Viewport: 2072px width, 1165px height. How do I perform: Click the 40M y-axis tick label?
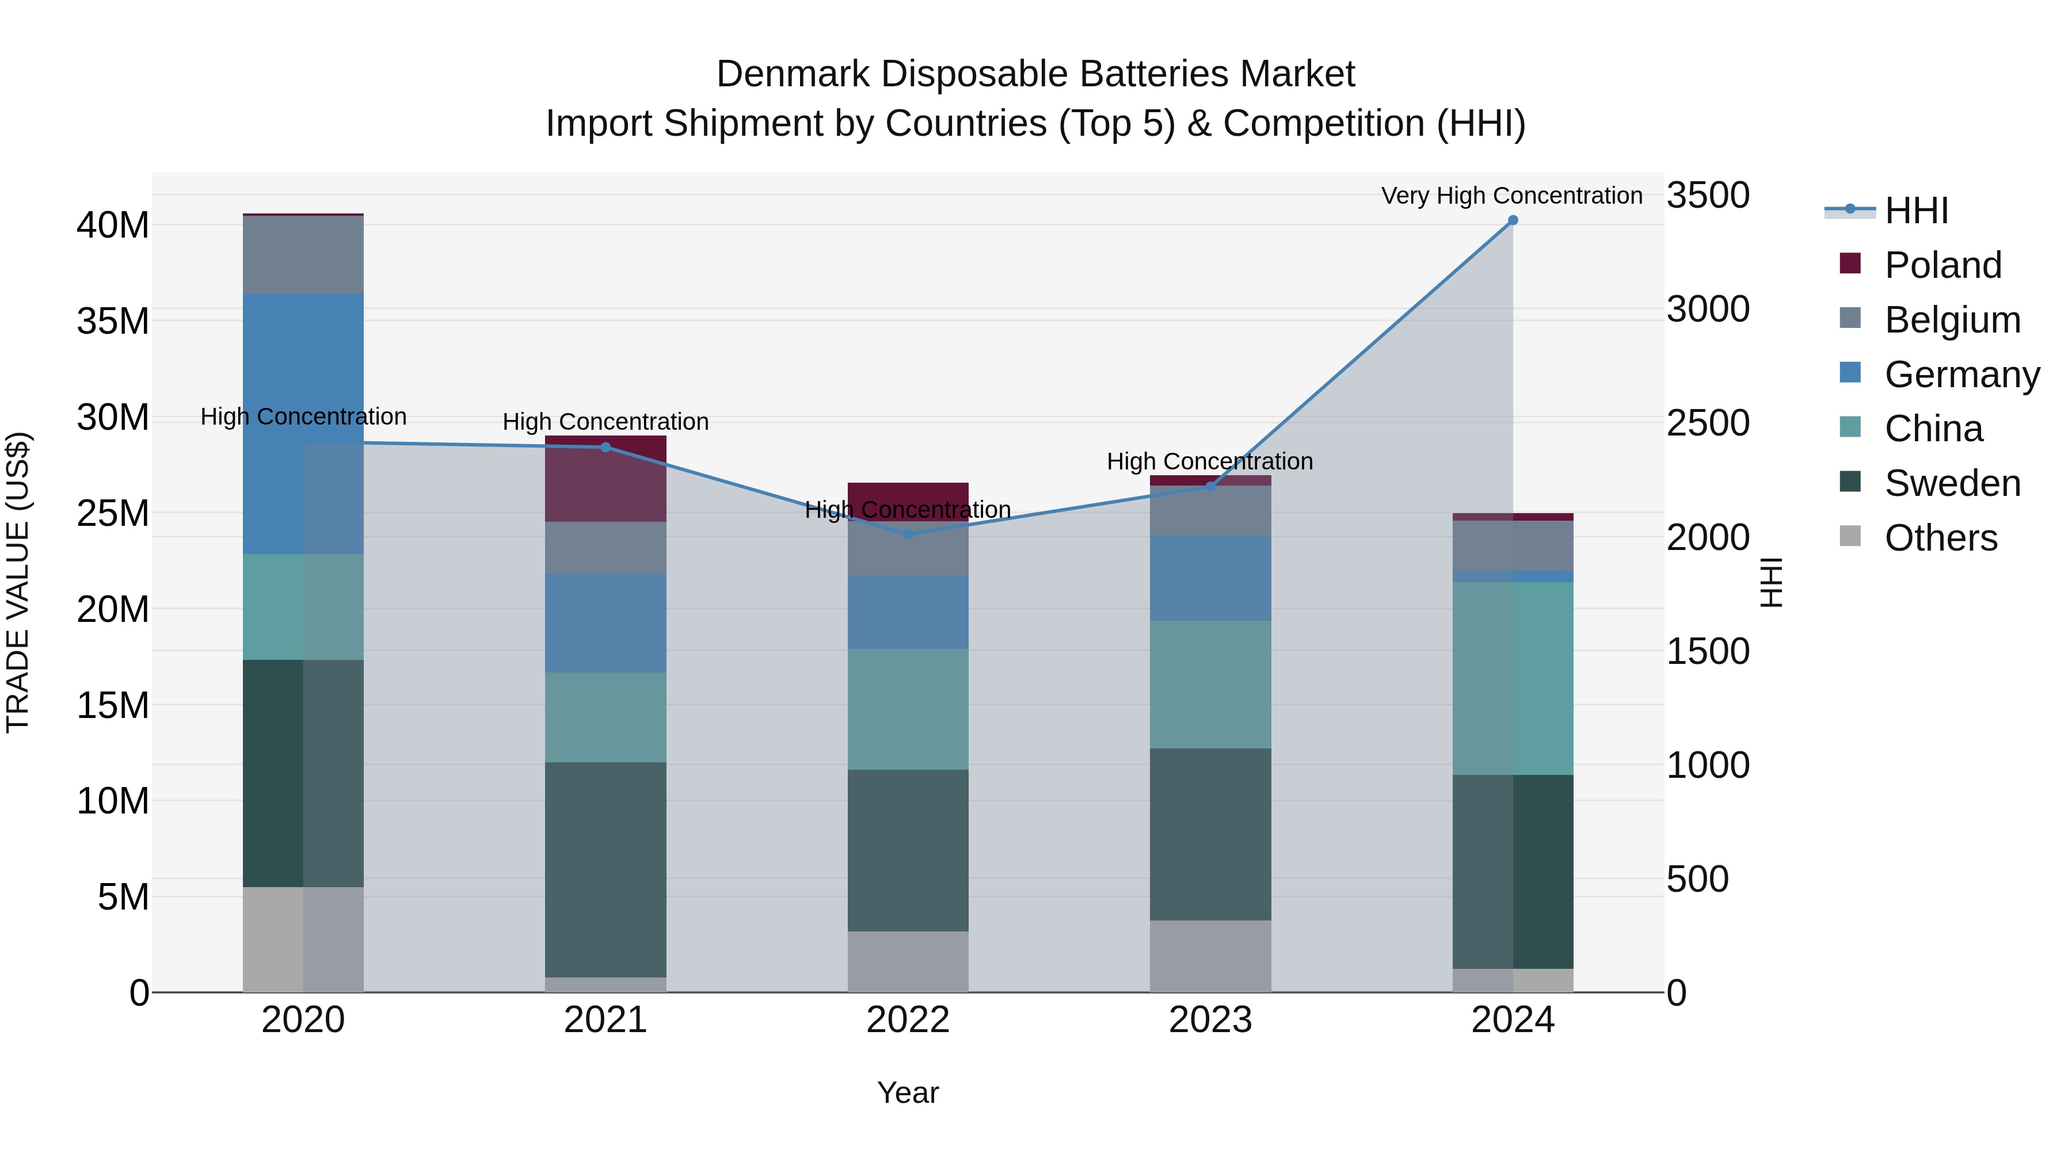pyautogui.click(x=113, y=225)
